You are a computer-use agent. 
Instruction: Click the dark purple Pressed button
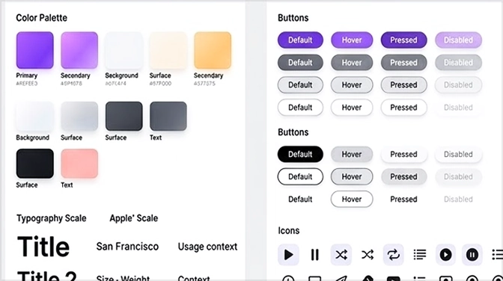404,40
